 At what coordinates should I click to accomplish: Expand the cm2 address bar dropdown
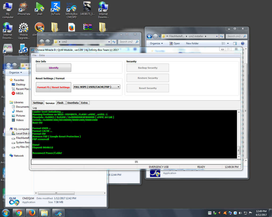(x=109, y=42)
